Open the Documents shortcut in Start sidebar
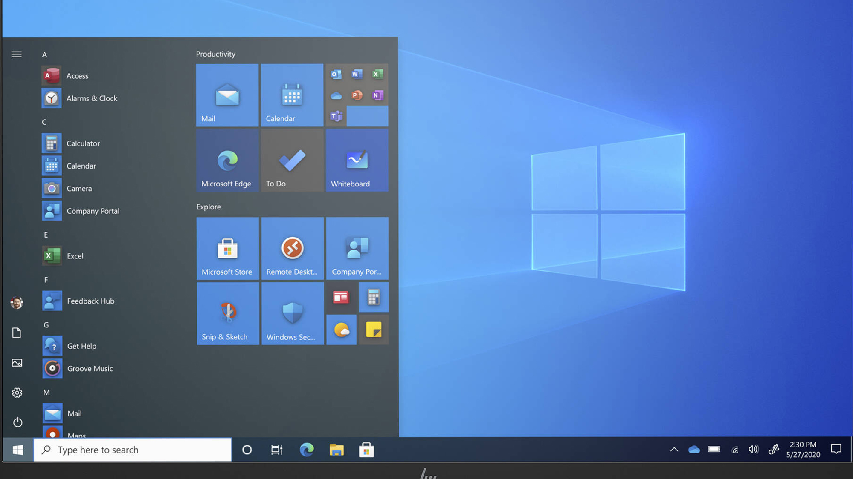Viewport: 853px width, 479px height. pos(17,333)
